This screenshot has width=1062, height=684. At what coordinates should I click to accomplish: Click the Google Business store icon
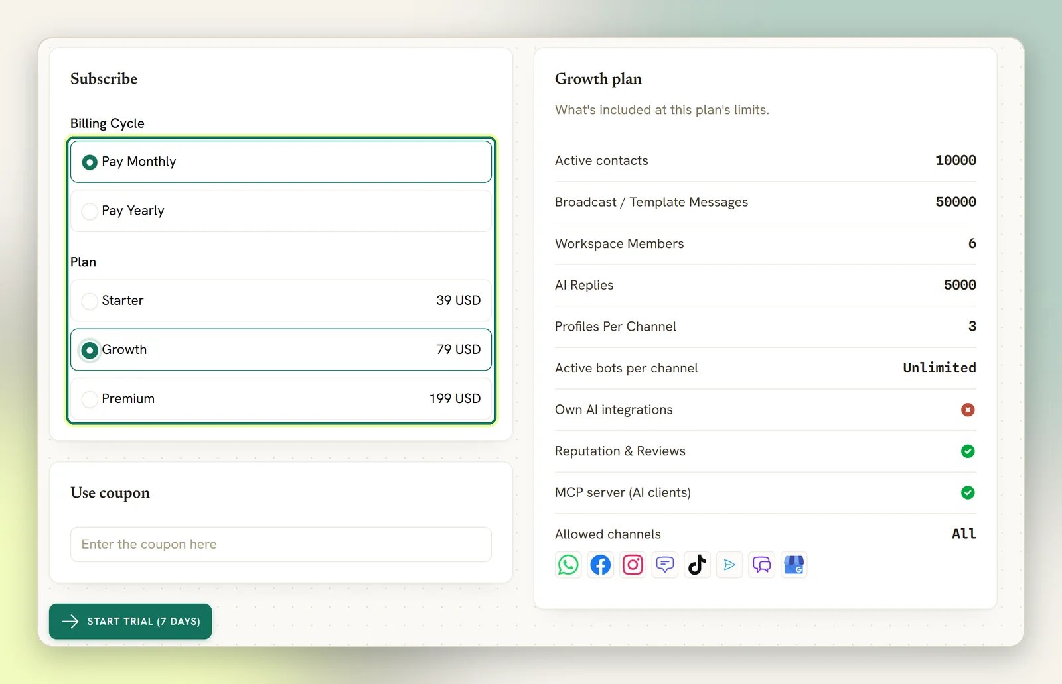pyautogui.click(x=794, y=565)
